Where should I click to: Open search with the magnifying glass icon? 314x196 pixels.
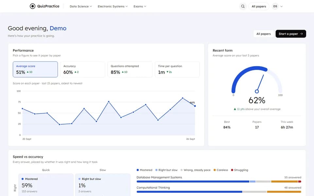(243, 6)
